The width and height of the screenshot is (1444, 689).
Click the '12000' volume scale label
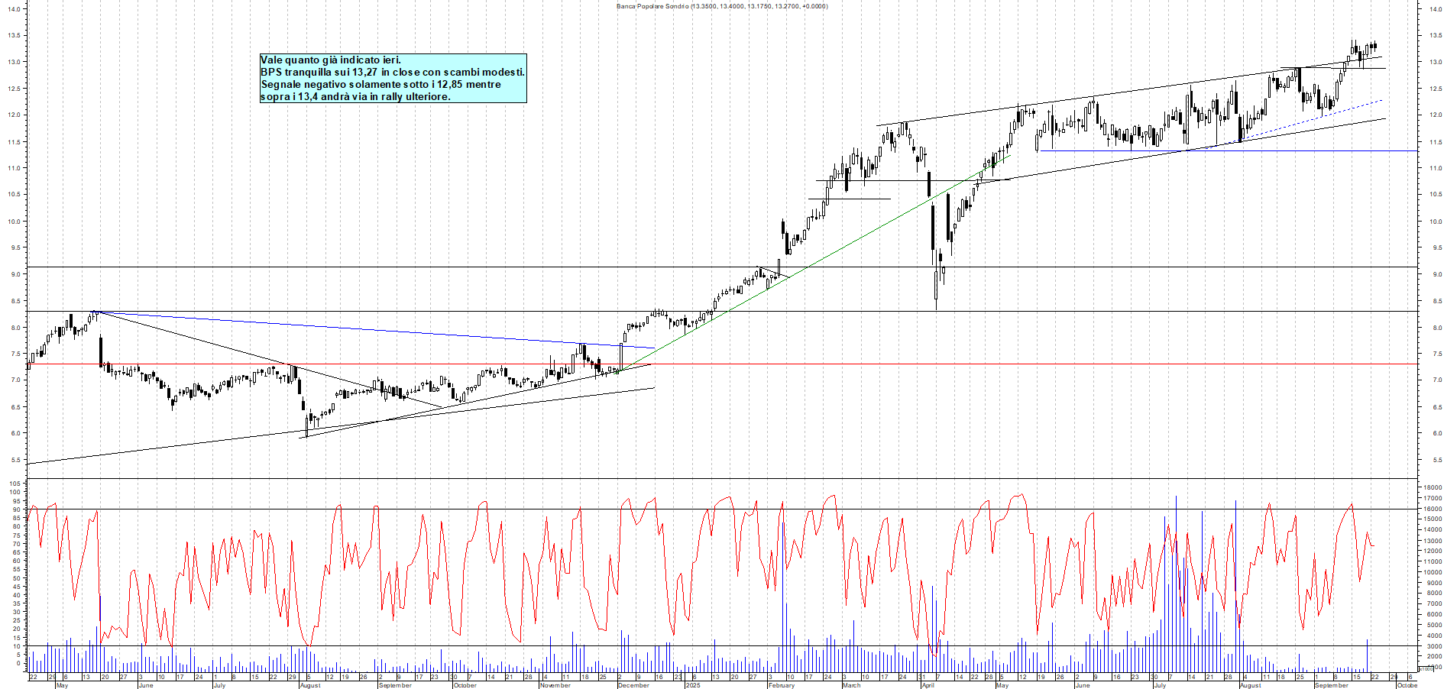point(1433,551)
